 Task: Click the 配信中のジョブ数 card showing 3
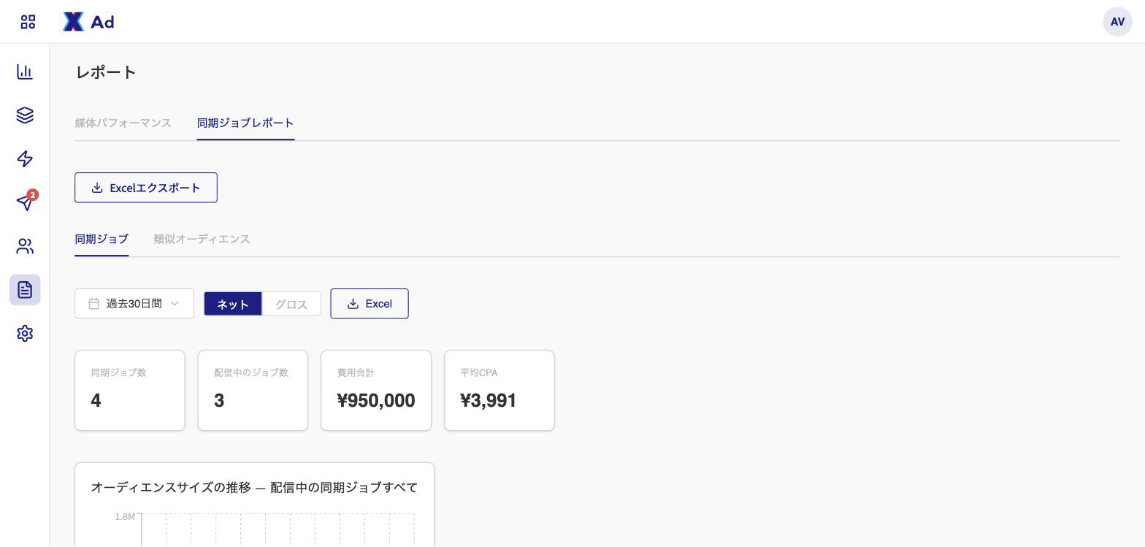click(x=253, y=391)
